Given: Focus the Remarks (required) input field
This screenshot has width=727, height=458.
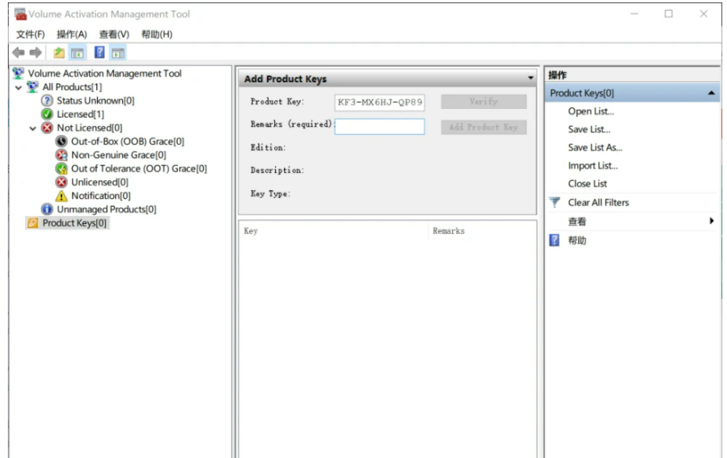Looking at the screenshot, I should [x=379, y=127].
